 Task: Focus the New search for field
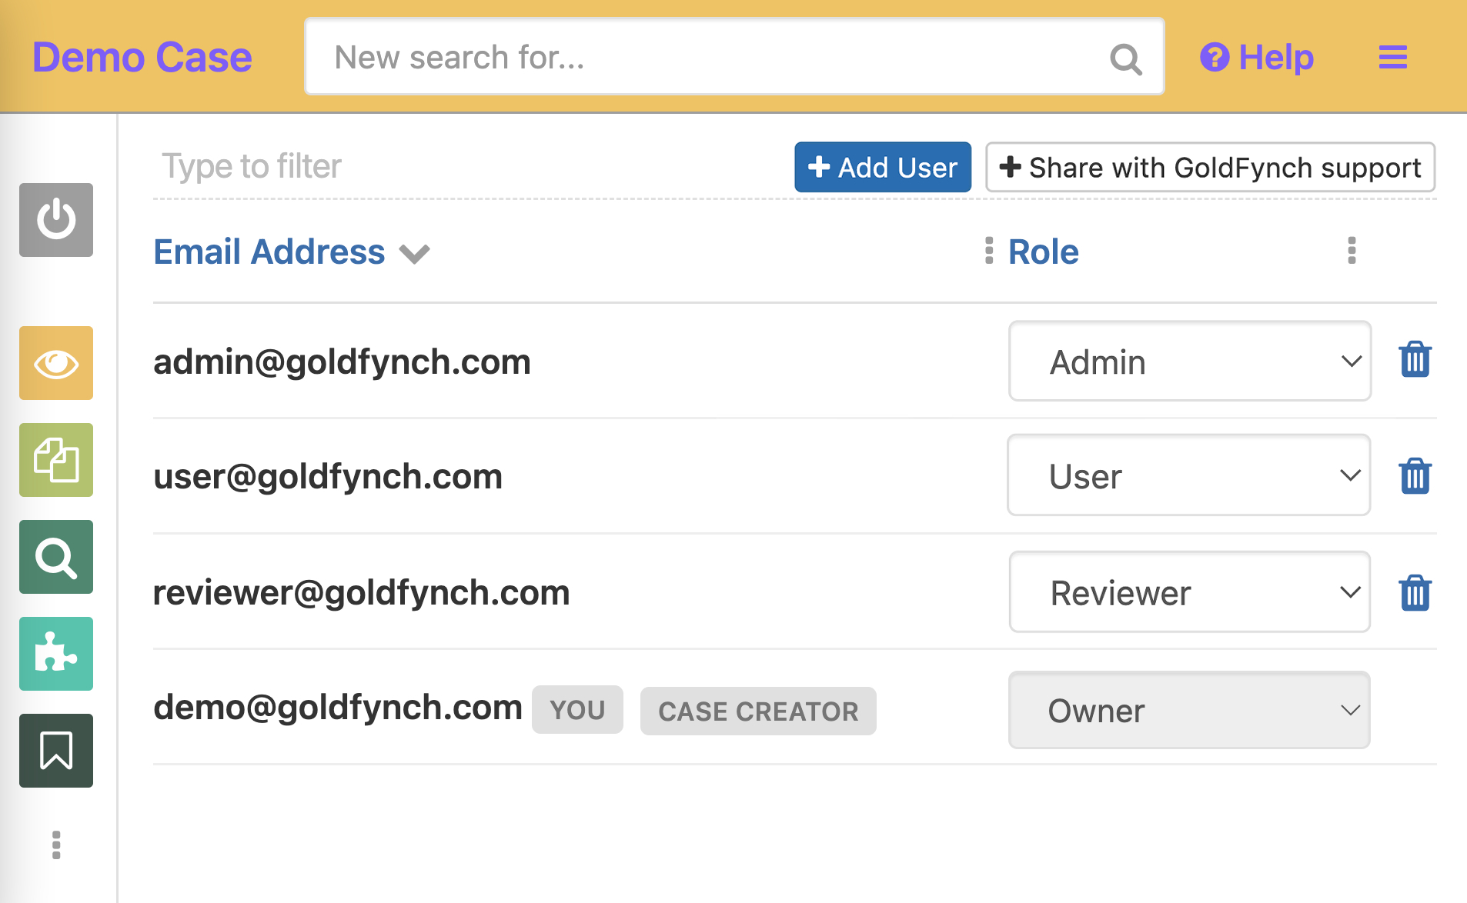click(x=734, y=57)
